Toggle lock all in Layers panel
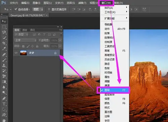Image resolution: width=168 pixels, height=122 pixels. click(x=37, y=46)
